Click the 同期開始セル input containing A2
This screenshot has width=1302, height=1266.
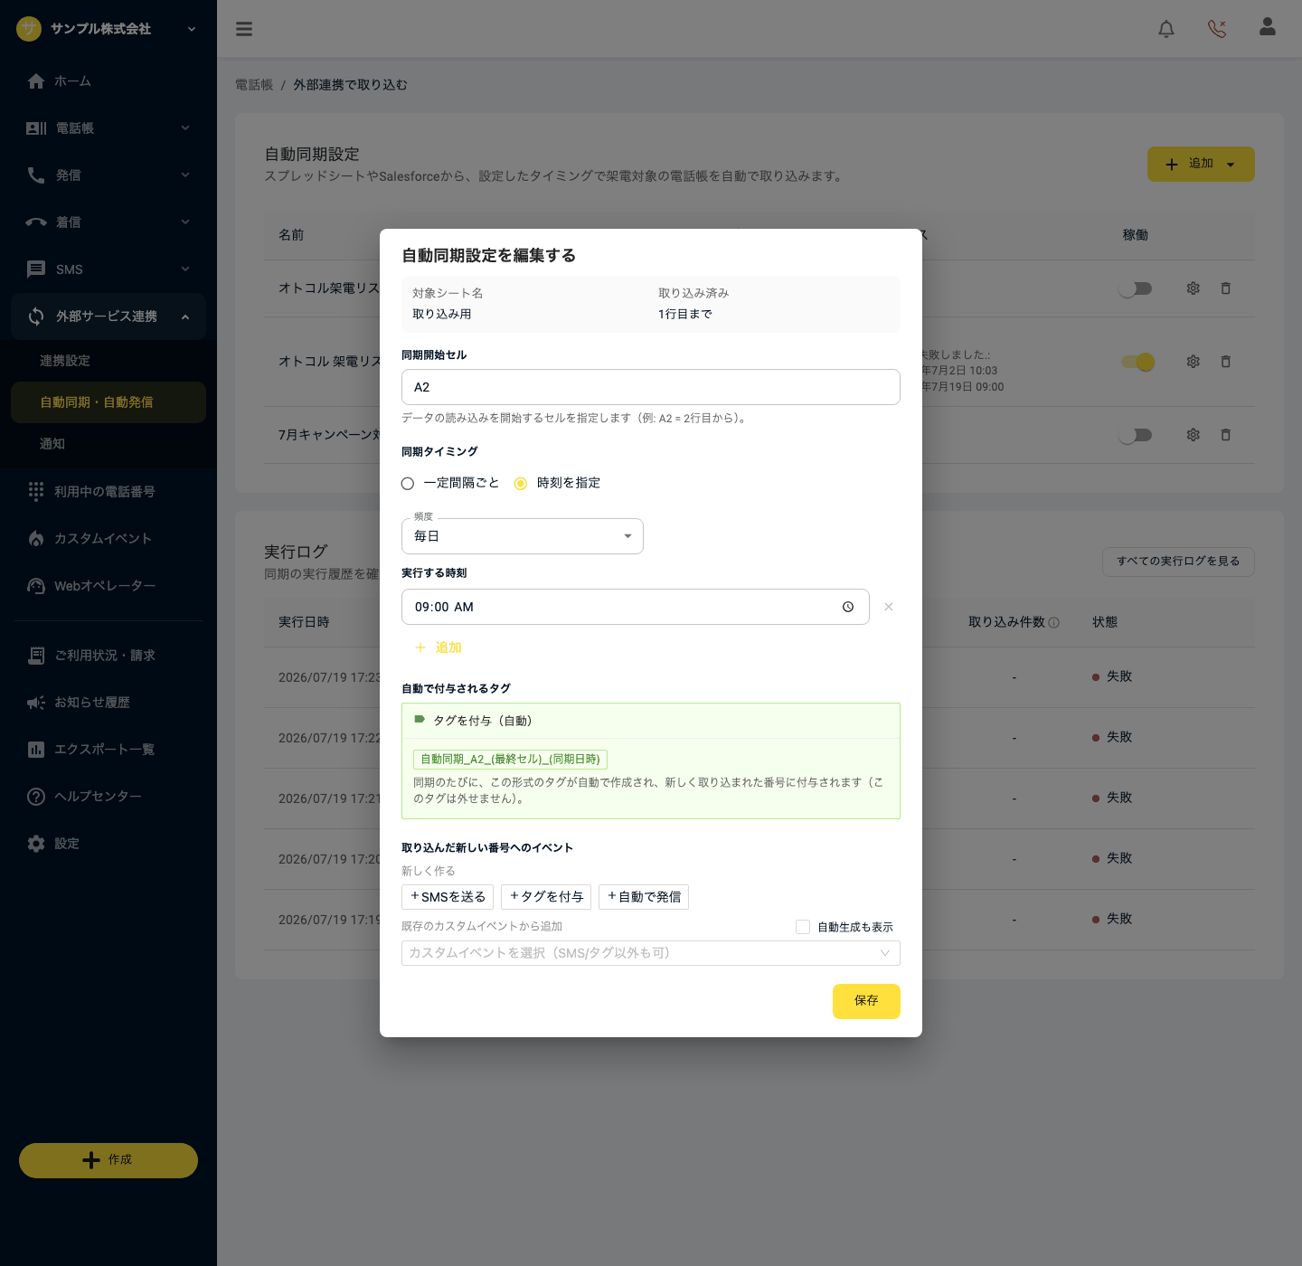(x=651, y=387)
